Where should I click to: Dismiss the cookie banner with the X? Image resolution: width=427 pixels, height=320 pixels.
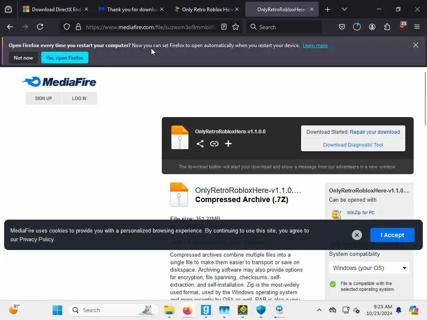(x=357, y=235)
